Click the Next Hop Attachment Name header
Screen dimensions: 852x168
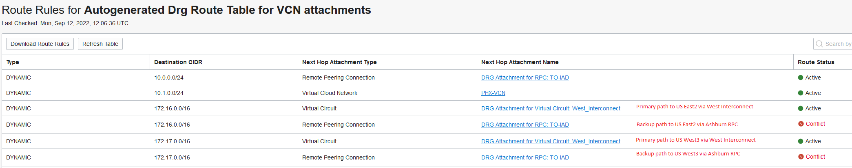pos(520,62)
